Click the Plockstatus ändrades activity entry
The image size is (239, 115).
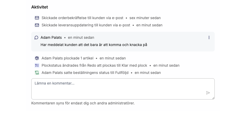coord(94,65)
